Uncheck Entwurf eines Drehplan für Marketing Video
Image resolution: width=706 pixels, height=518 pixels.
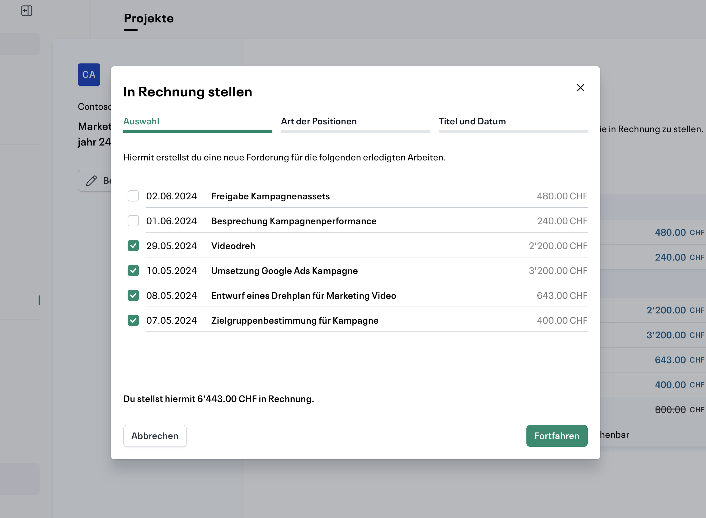pos(133,295)
